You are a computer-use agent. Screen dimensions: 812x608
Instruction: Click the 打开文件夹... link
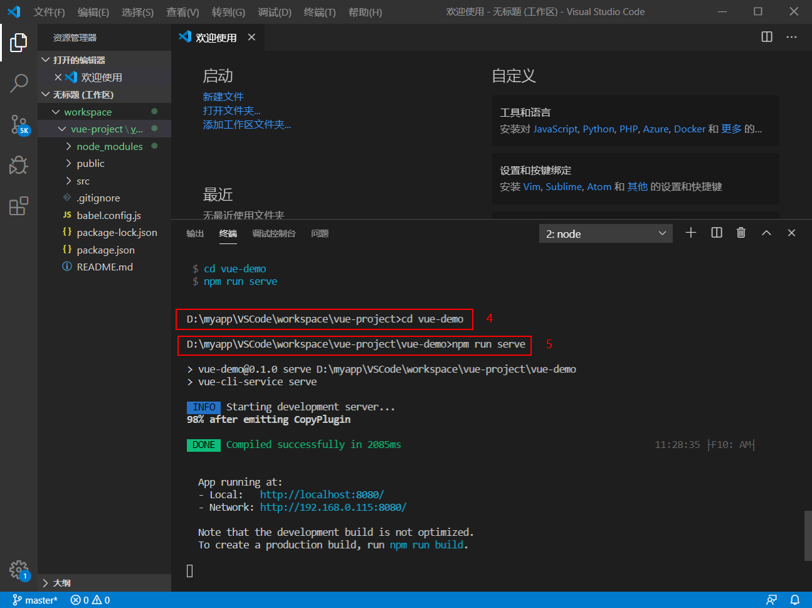(231, 110)
